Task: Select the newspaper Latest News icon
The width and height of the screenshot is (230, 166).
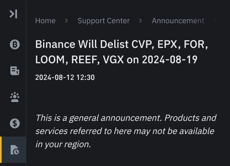Action: point(15,71)
